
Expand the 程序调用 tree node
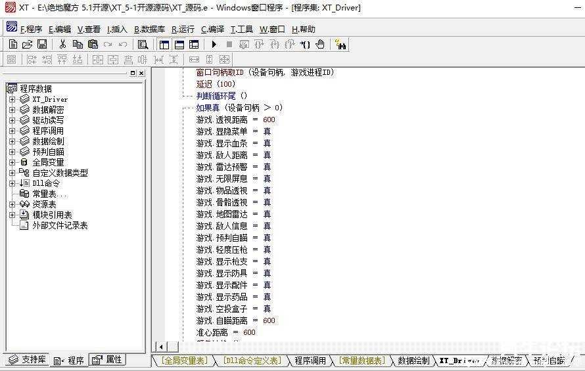(x=12, y=131)
